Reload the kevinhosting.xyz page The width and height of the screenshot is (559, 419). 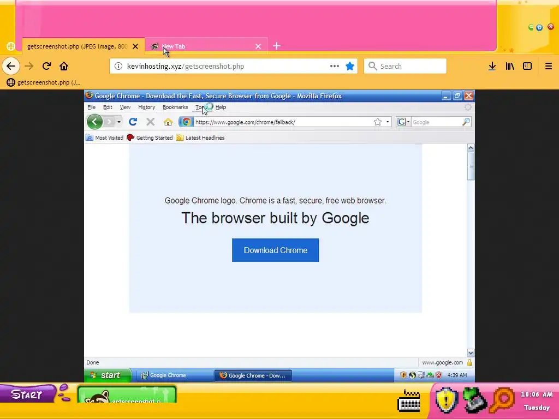[x=46, y=66]
